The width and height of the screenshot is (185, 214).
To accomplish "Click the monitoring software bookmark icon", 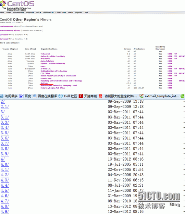I will [x=100, y=96].
